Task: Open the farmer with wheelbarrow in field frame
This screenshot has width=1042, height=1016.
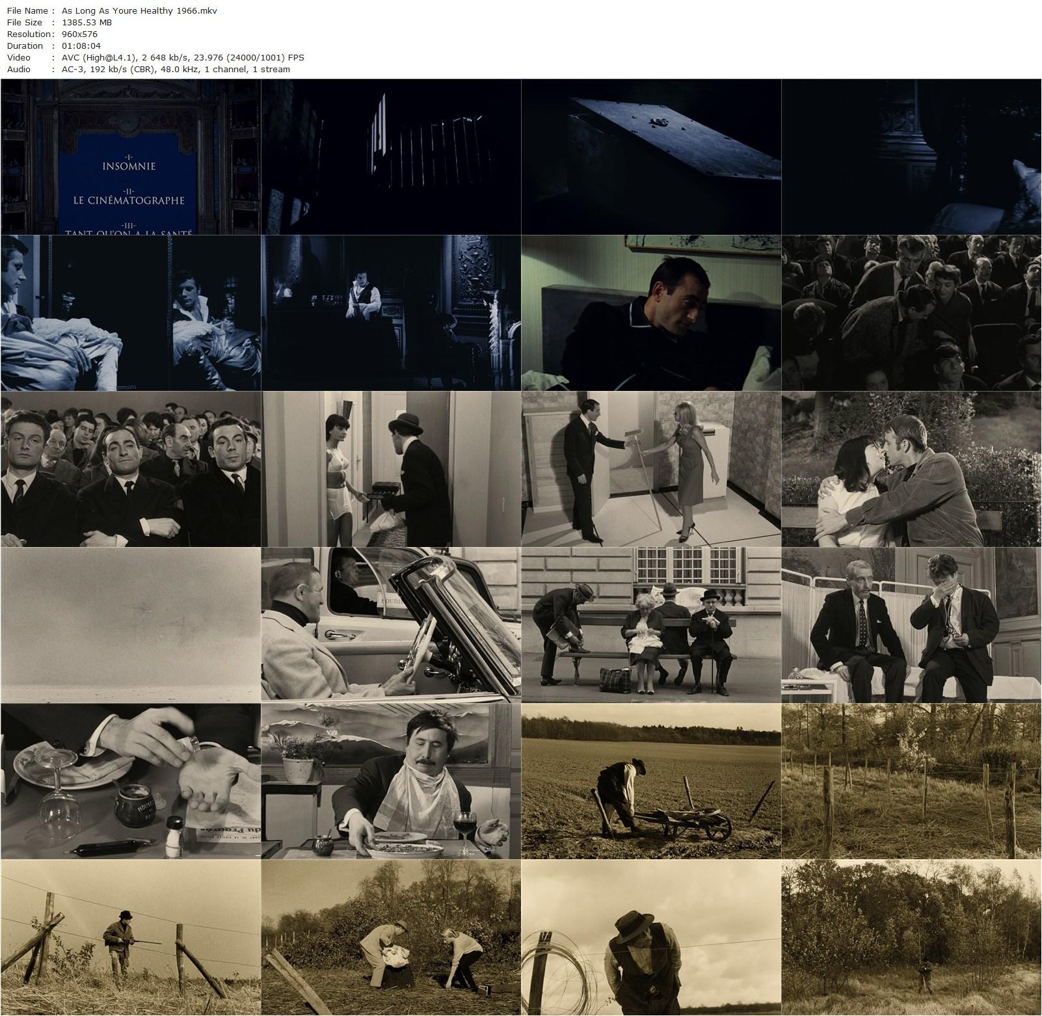Action: pos(650,781)
